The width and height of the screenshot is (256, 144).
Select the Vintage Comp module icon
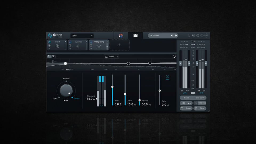(99, 46)
